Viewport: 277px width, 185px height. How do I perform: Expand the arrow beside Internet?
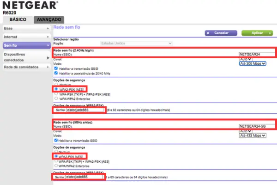(48, 37)
